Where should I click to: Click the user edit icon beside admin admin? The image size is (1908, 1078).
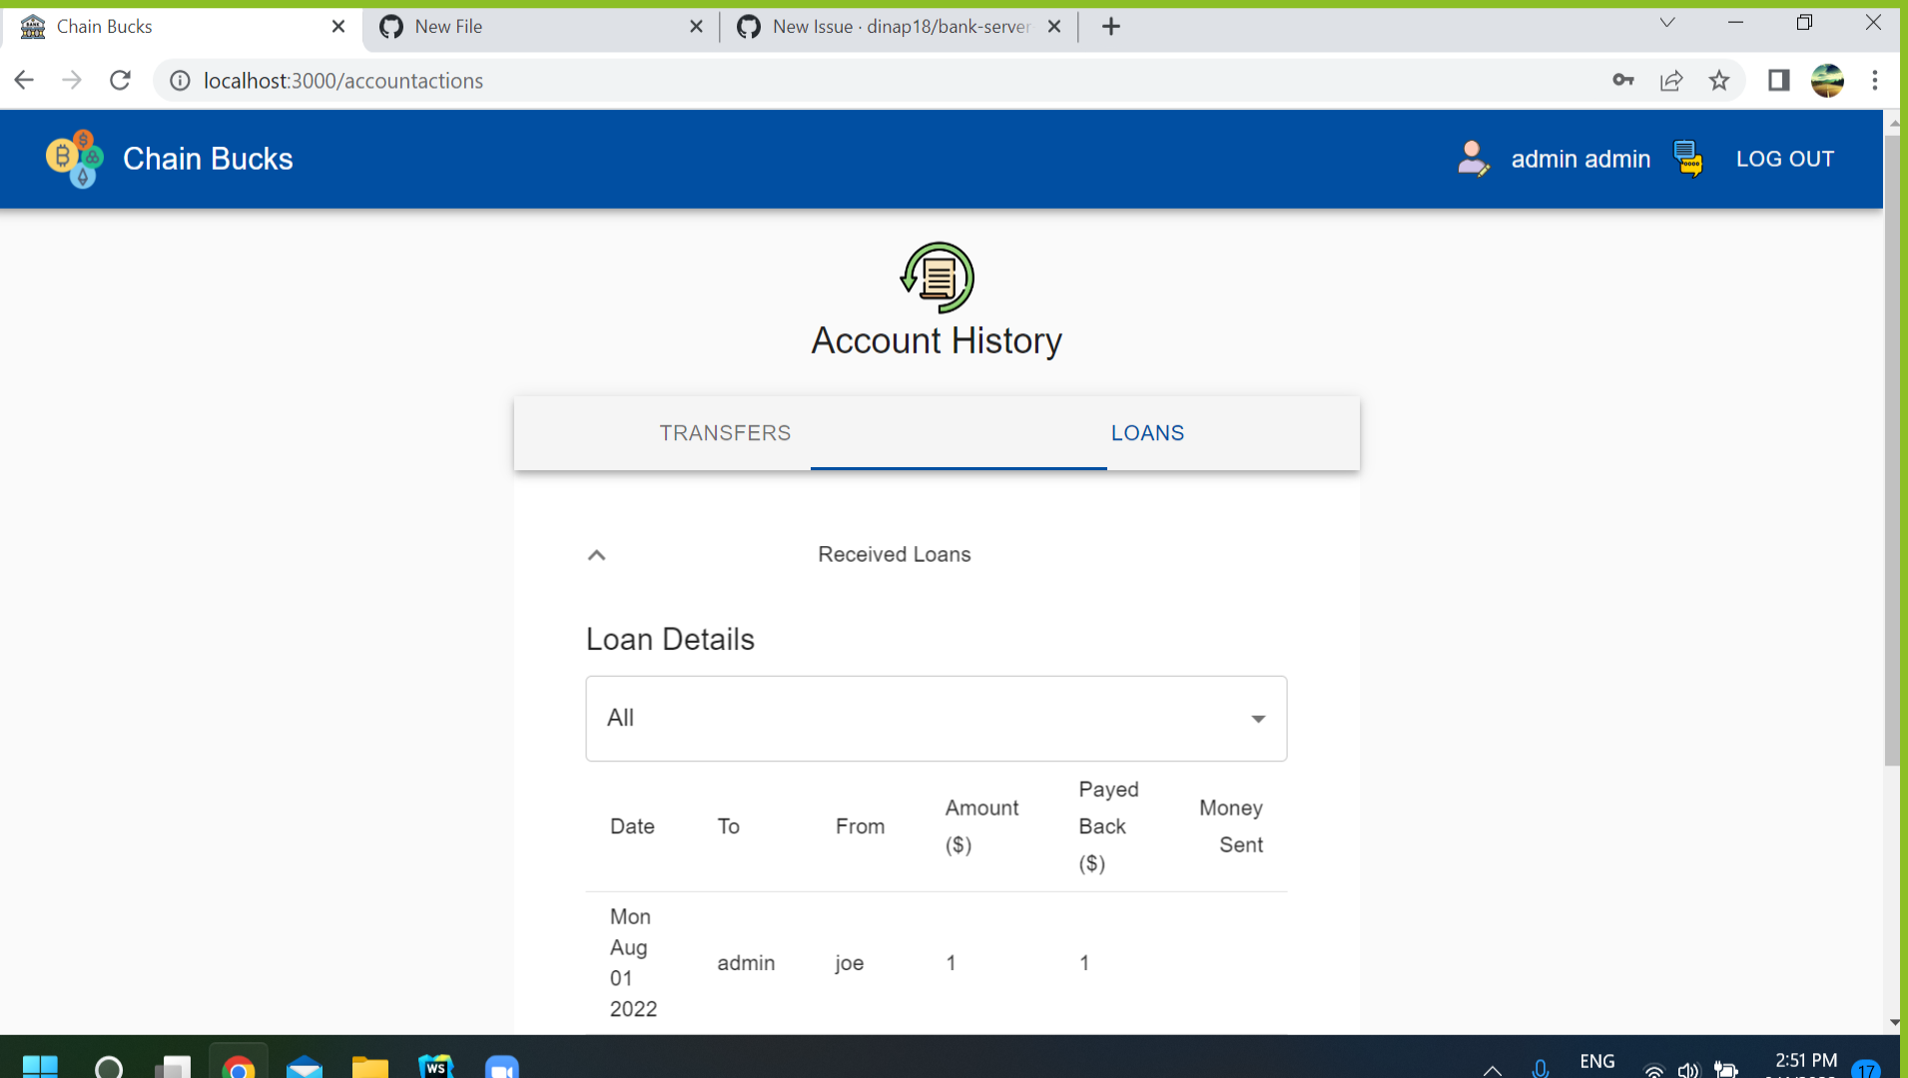point(1475,158)
